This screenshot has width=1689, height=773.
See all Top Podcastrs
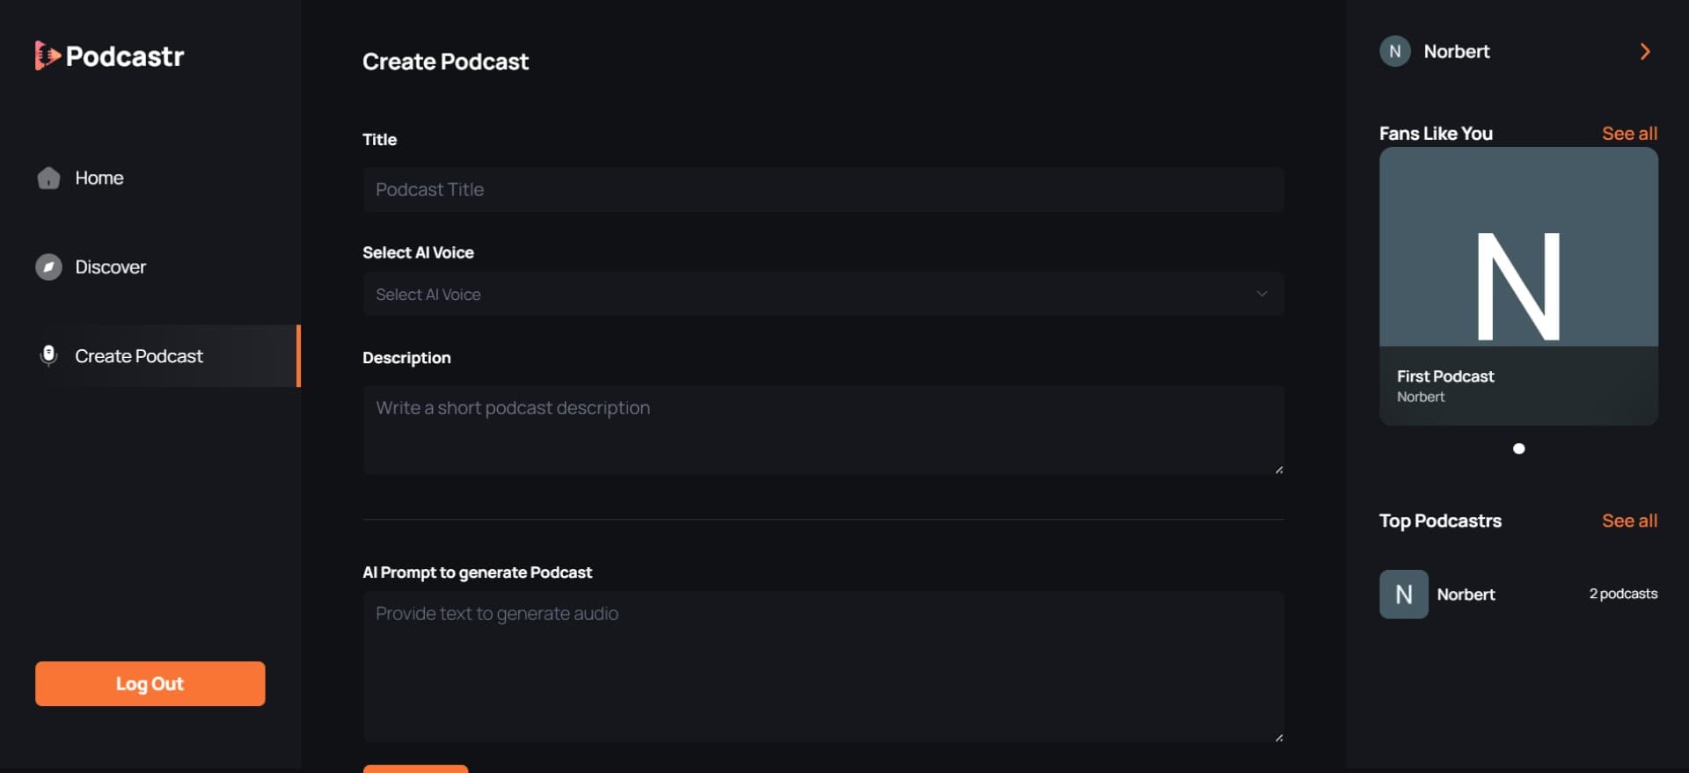[1629, 521]
